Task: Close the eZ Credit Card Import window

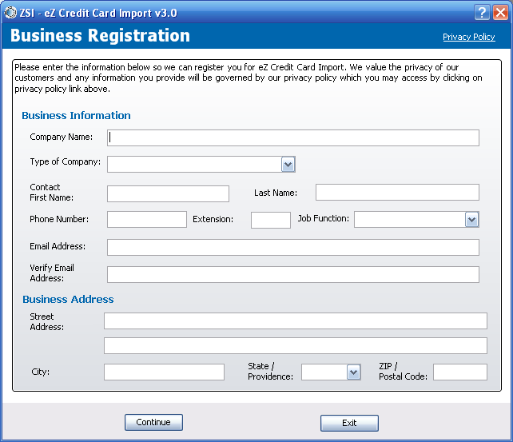Action: [500, 13]
